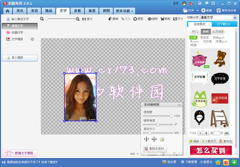Click the 裁剪 crop tool
The image size is (240, 167).
click(166, 19)
